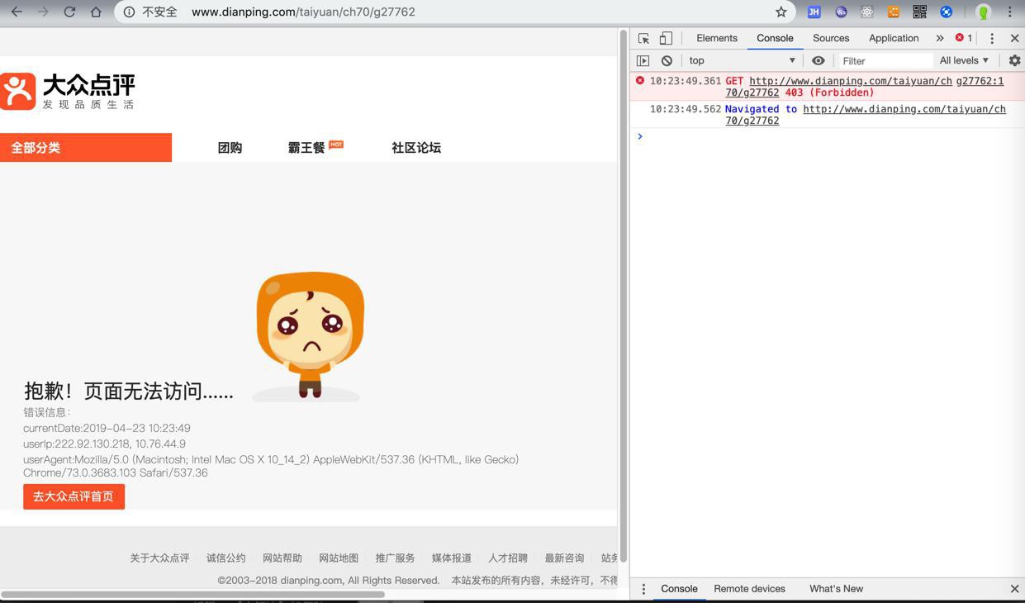Show the console sidebar panel
Viewport: 1025px width, 603px height.
click(x=643, y=60)
